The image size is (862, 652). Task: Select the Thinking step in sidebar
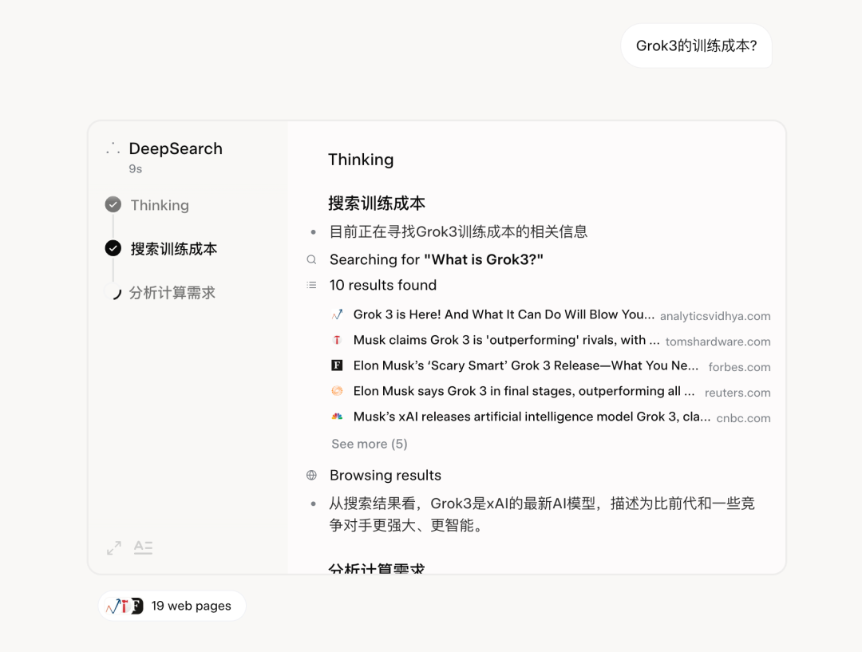[160, 204]
